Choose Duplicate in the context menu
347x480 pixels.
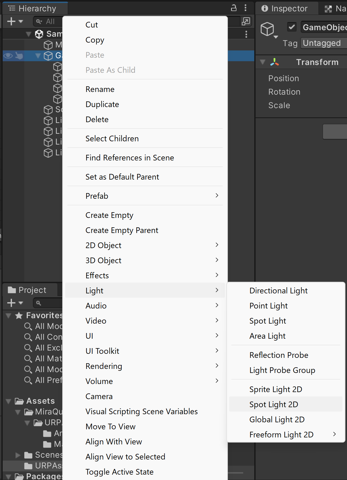102,104
